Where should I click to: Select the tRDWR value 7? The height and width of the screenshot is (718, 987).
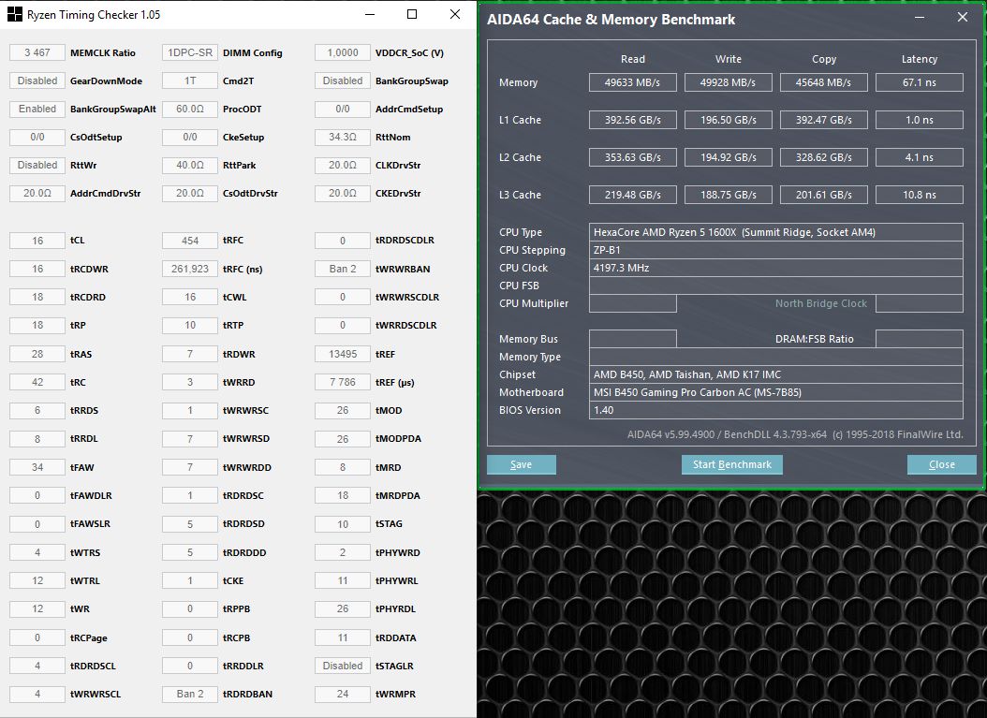tap(189, 354)
